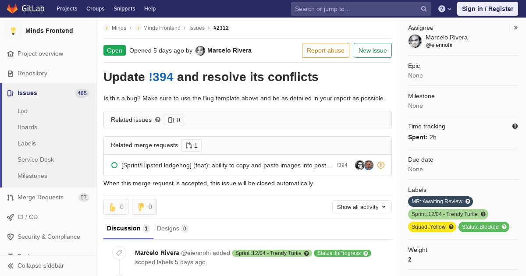Click the Issues sidebar icon
The width and height of the screenshot is (526, 276).
click(x=11, y=93)
